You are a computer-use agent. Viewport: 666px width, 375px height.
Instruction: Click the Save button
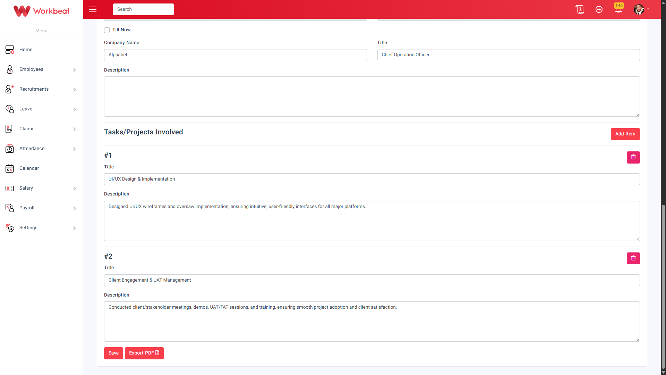point(113,353)
